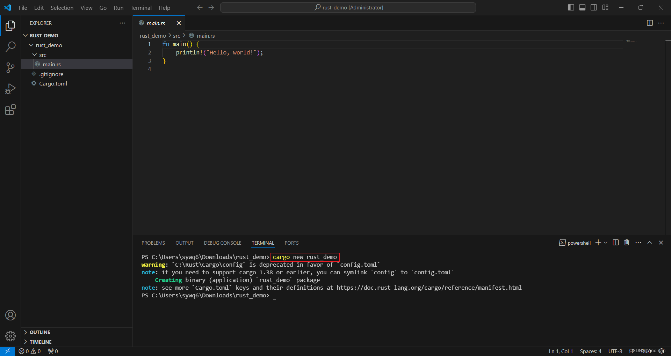Open the File menu
671x356 pixels.
(x=23, y=8)
